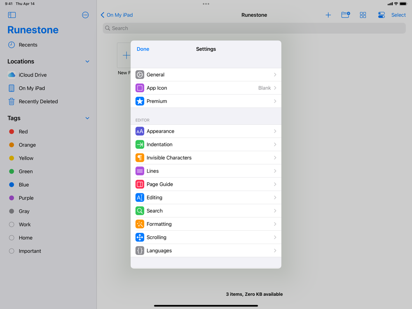This screenshot has height=309, width=412.
Task: Open Lines via its disclosure chevron
Action: 275,171
